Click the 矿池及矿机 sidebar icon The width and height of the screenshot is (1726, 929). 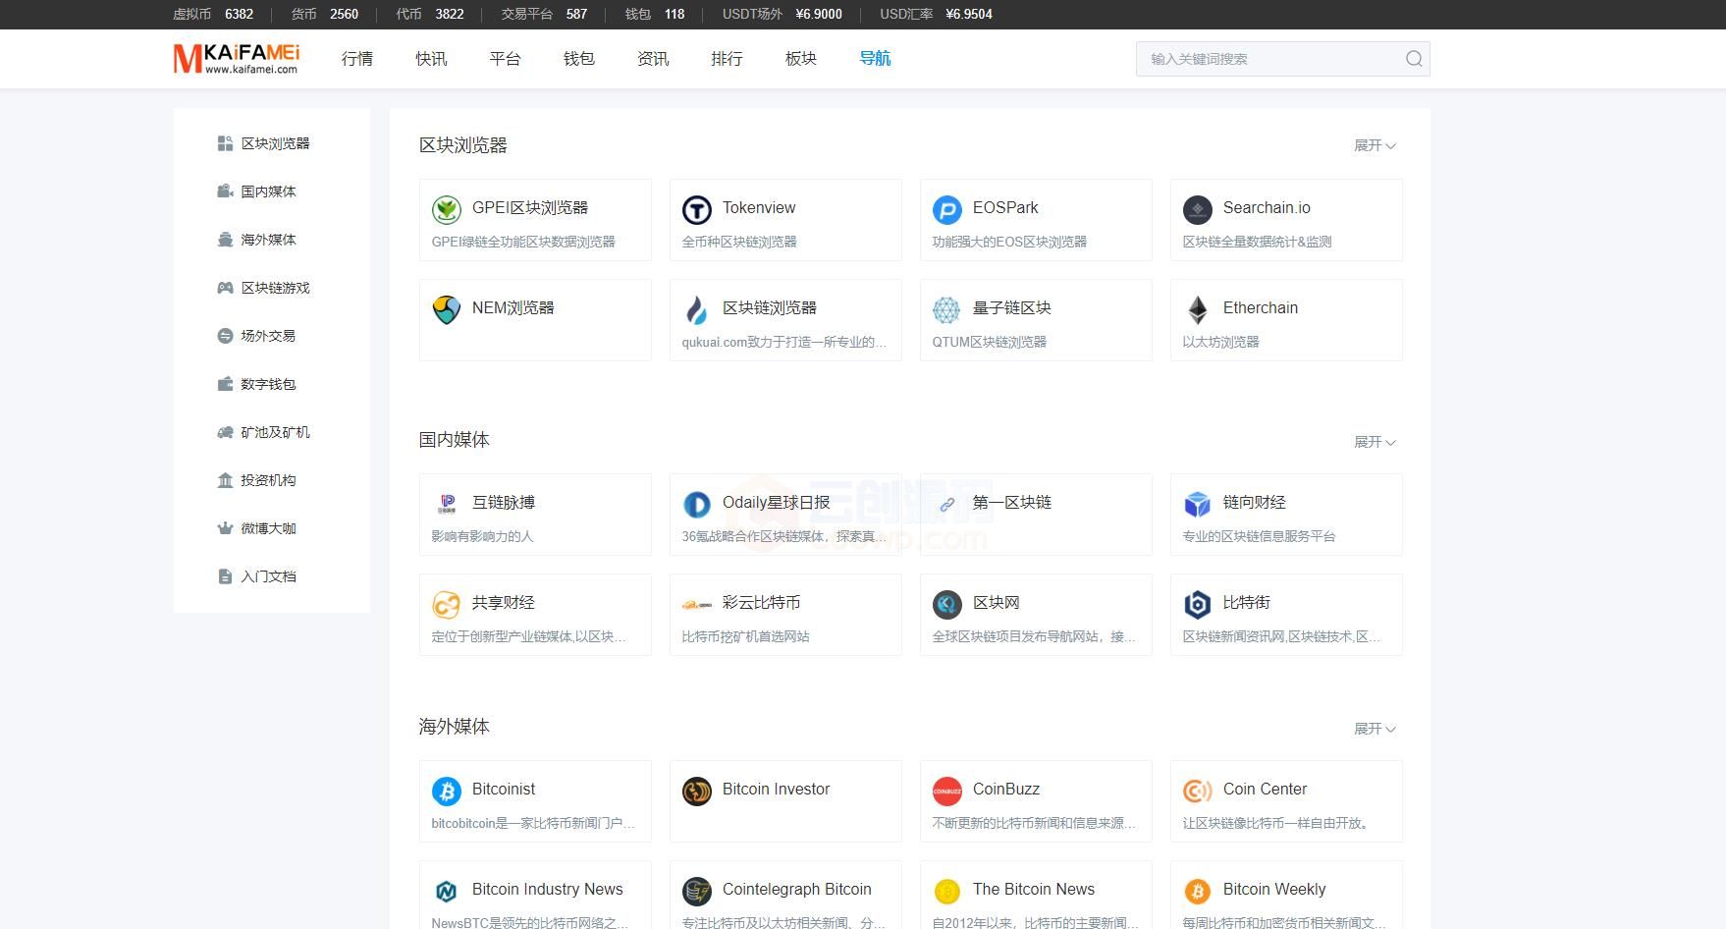[225, 432]
